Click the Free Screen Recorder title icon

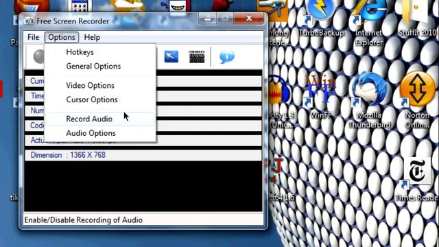(x=28, y=21)
